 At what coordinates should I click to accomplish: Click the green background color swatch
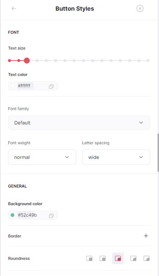click(x=12, y=215)
